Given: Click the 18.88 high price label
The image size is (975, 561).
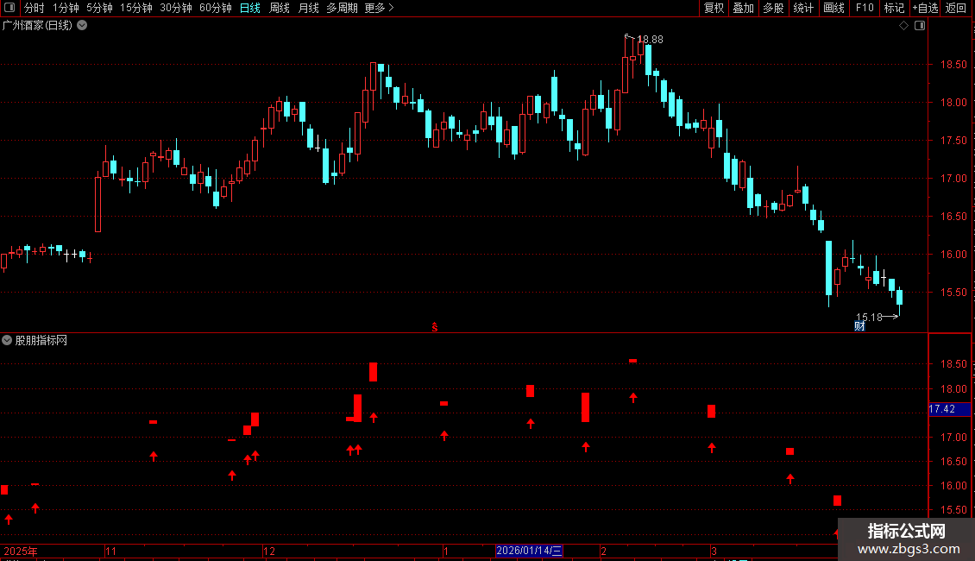Looking at the screenshot, I should 651,39.
